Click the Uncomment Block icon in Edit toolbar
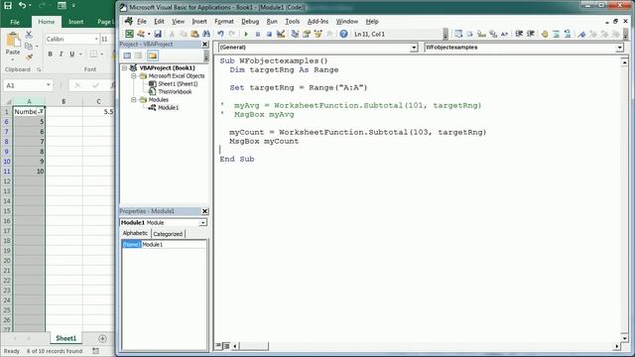Image resolution: width=635 pixels, height=357 pixels. pos(568,34)
